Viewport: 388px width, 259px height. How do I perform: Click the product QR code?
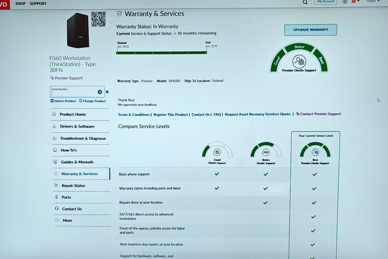pos(99,19)
